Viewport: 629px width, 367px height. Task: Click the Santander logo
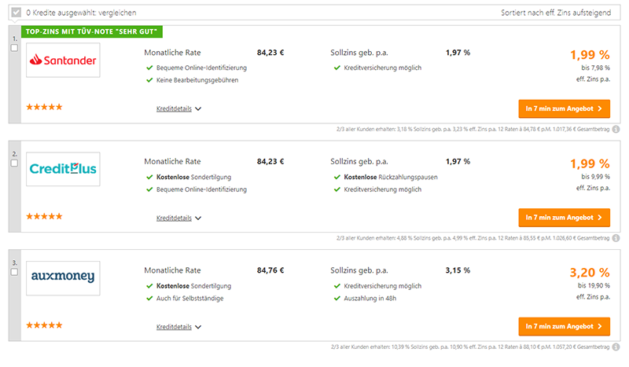point(63,61)
